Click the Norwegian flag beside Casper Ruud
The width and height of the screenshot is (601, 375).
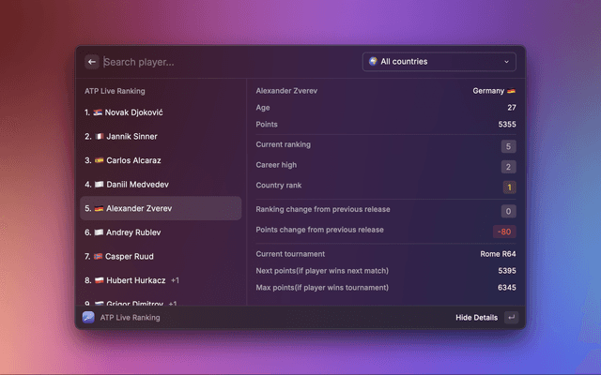[99, 256]
